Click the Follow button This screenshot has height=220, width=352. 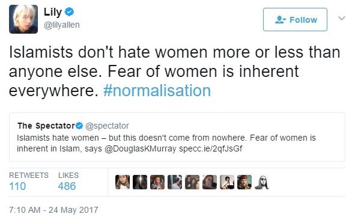[x=295, y=20]
